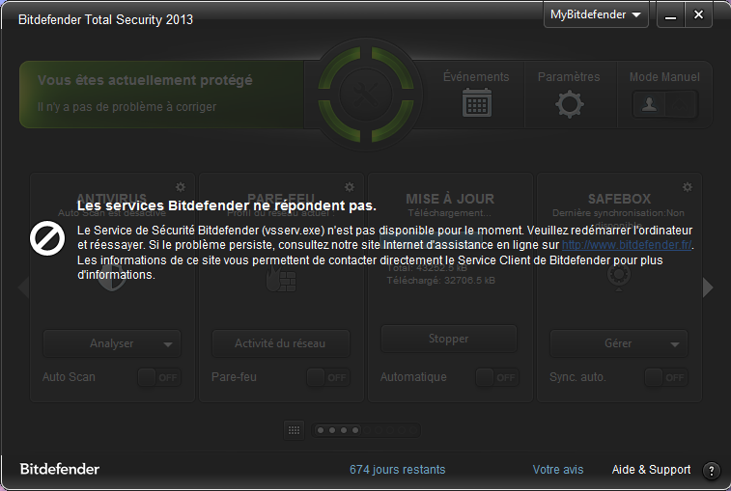
Task: Toggle the Sync. auto. switch
Action: (x=666, y=377)
